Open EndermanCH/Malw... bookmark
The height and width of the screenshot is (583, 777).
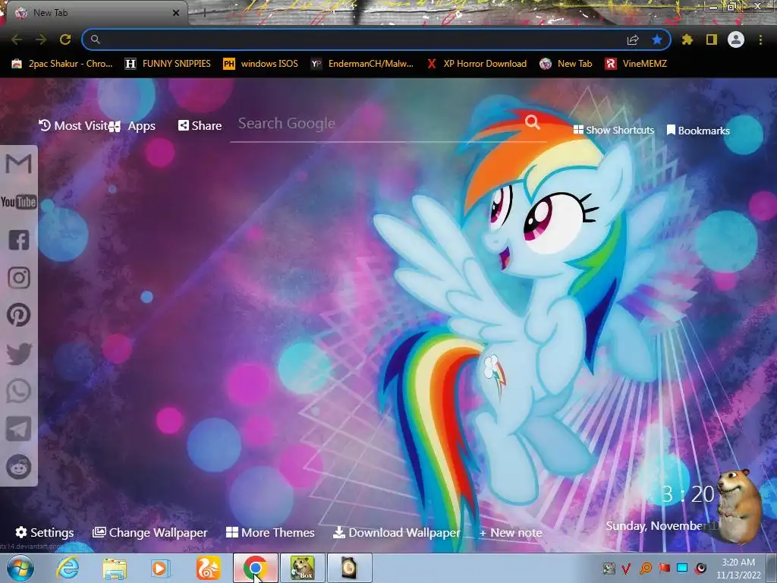click(x=362, y=64)
